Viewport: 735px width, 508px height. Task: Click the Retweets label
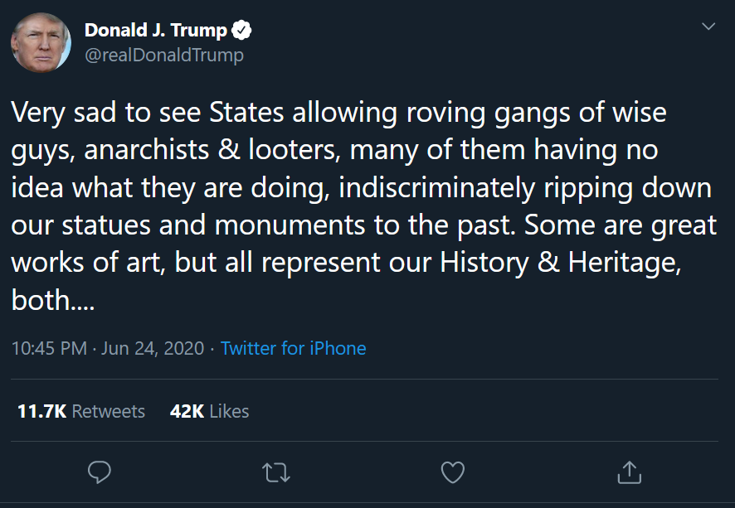click(108, 411)
